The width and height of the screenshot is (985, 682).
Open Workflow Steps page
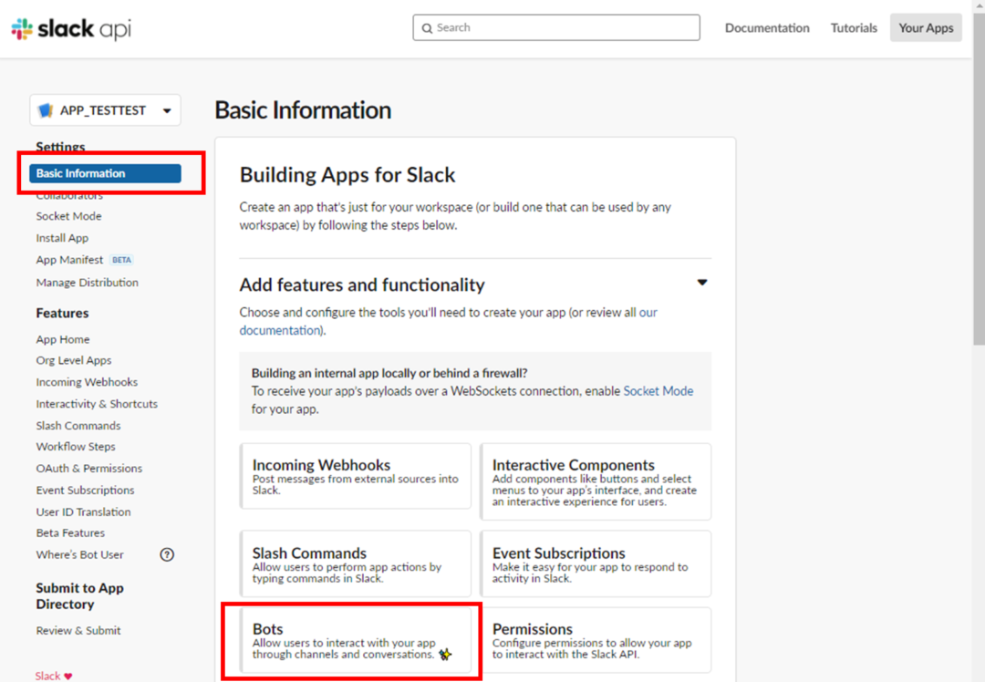(76, 447)
